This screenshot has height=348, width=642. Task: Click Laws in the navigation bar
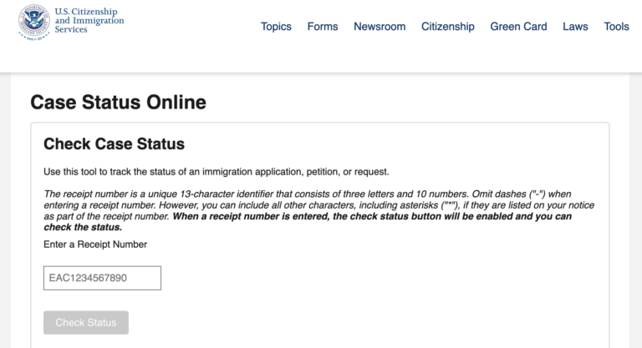pos(575,27)
